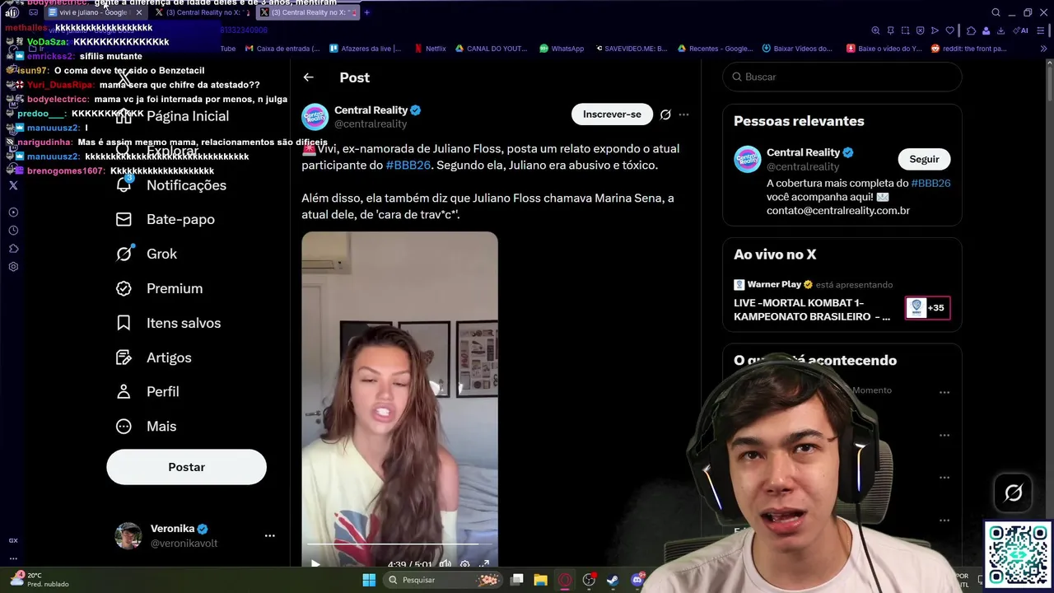Viewport: 1054px width, 593px height.
Task: Click the Postar button
Action: click(186, 467)
